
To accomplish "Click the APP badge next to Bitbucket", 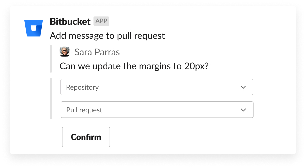I will pyautogui.click(x=101, y=21).
